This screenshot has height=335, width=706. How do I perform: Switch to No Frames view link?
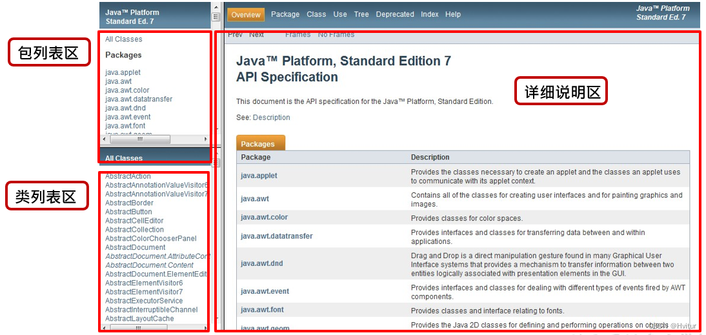click(x=336, y=35)
